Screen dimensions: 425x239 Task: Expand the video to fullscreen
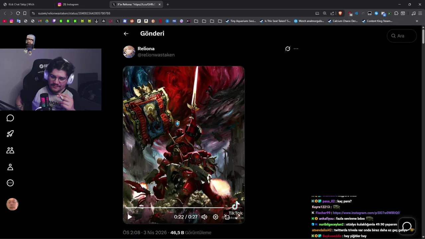[238, 217]
